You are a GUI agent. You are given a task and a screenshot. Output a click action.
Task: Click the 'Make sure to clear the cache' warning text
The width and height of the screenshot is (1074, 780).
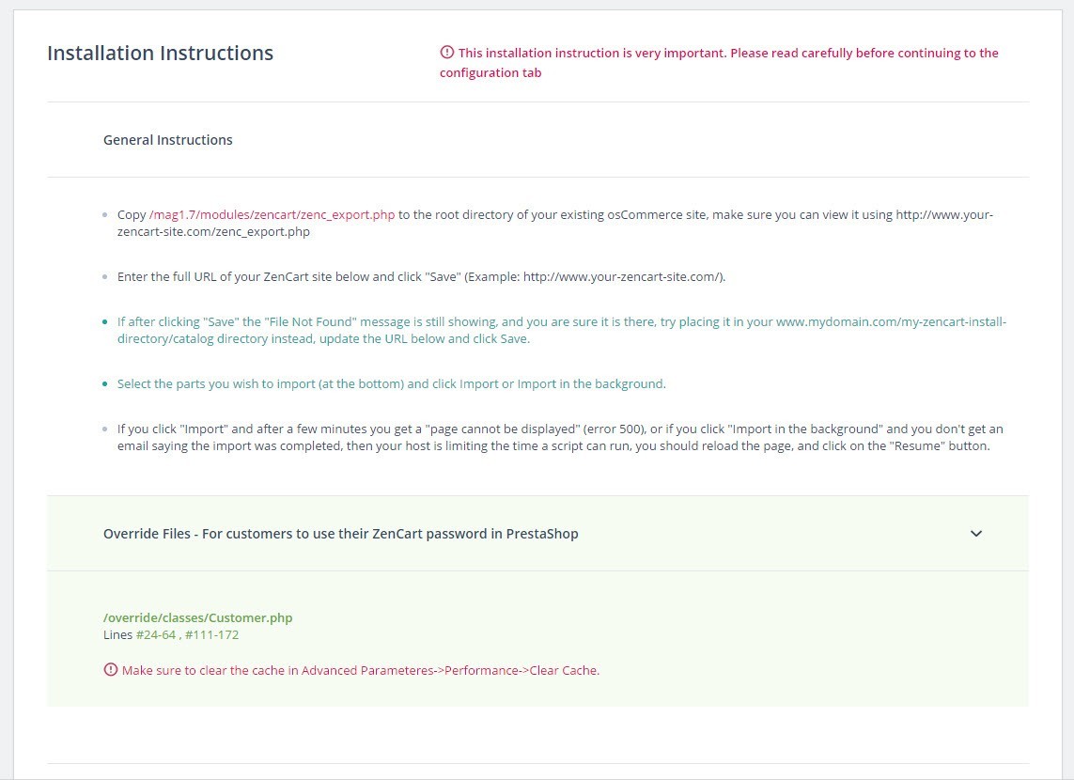coord(360,670)
